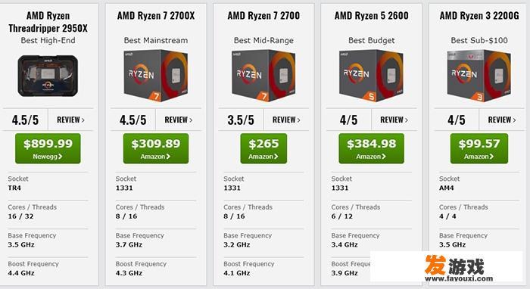
Task: Click the Ryzen 7 2700X box image
Action: (156, 76)
